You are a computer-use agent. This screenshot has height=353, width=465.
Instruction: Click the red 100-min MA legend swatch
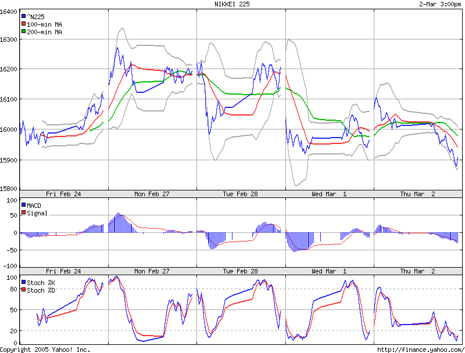(x=23, y=24)
